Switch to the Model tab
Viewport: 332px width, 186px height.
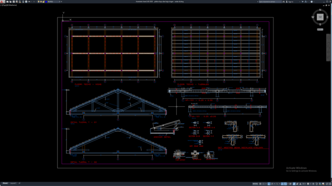point(5,183)
